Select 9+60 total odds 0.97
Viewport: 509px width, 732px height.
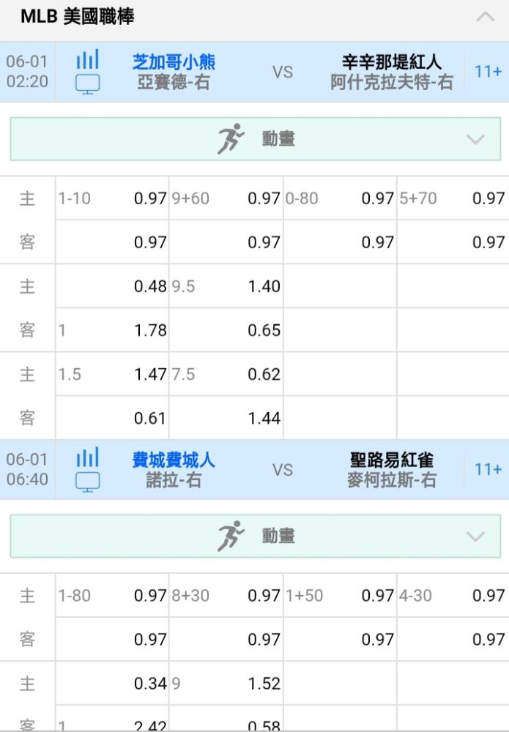[226, 198]
